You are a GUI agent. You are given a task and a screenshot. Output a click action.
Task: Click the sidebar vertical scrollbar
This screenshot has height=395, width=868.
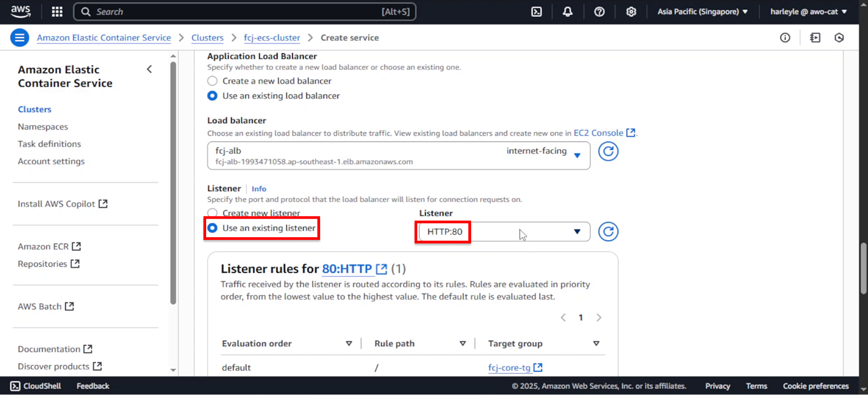click(173, 183)
